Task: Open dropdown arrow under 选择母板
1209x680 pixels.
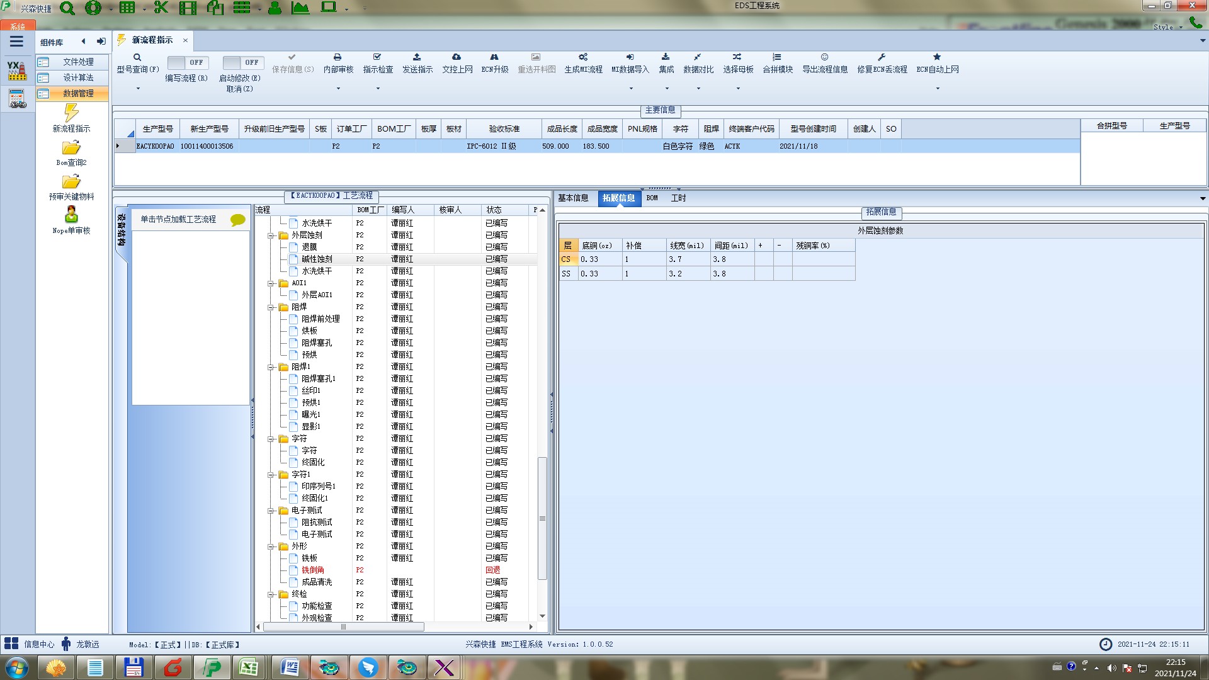Action: (x=738, y=89)
